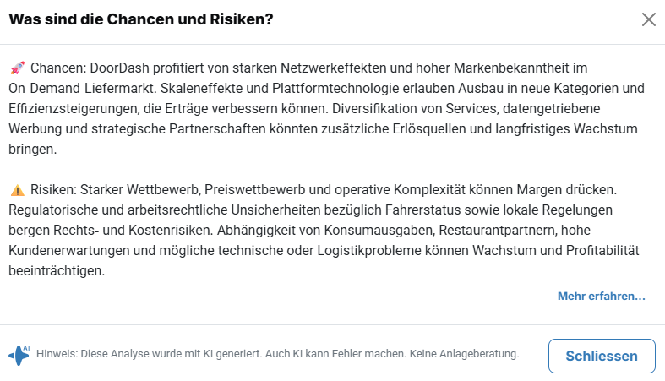Open the 'Mehr erfahren...' link

click(601, 297)
